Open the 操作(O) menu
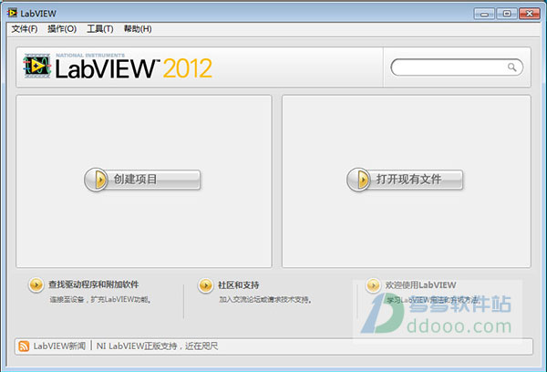This screenshot has width=547, height=372. 62,29
